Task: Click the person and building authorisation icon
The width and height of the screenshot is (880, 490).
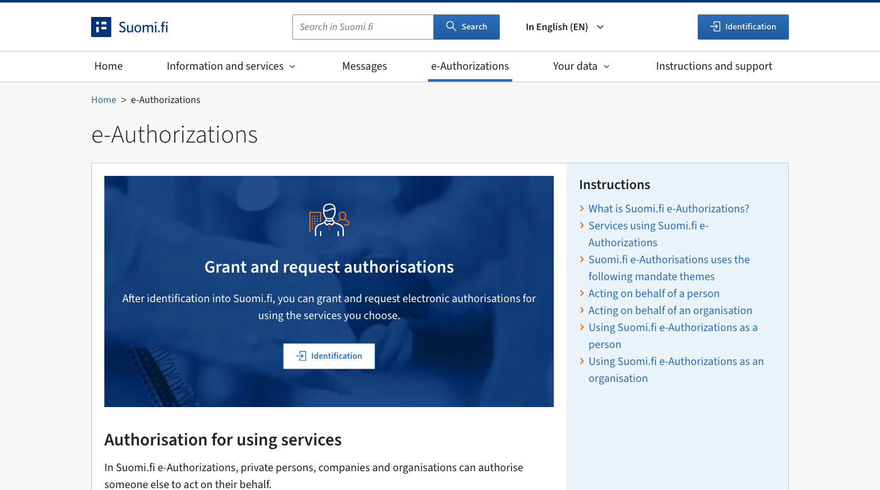Action: pyautogui.click(x=329, y=220)
